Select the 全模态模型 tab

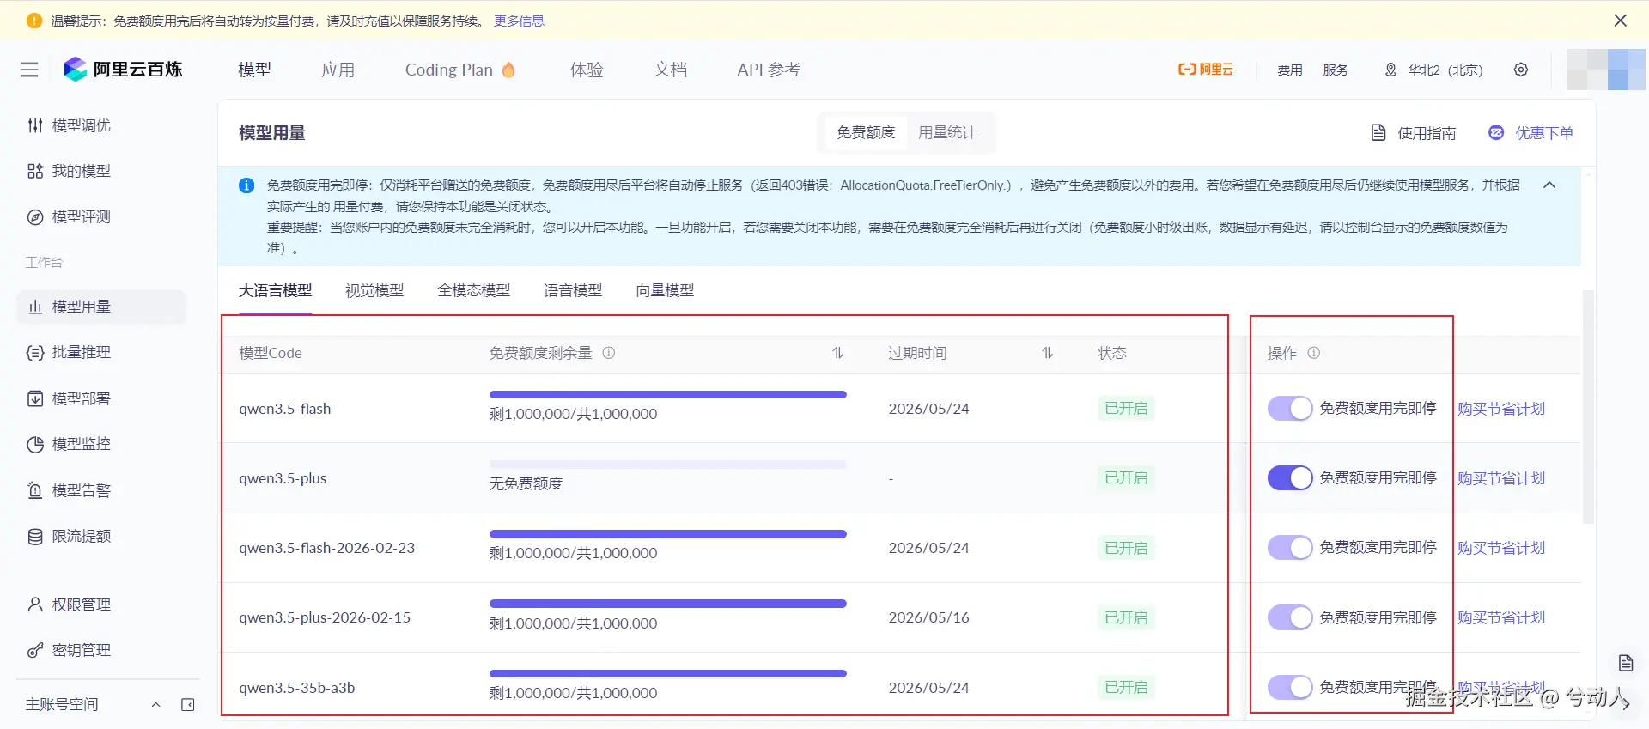coord(474,290)
